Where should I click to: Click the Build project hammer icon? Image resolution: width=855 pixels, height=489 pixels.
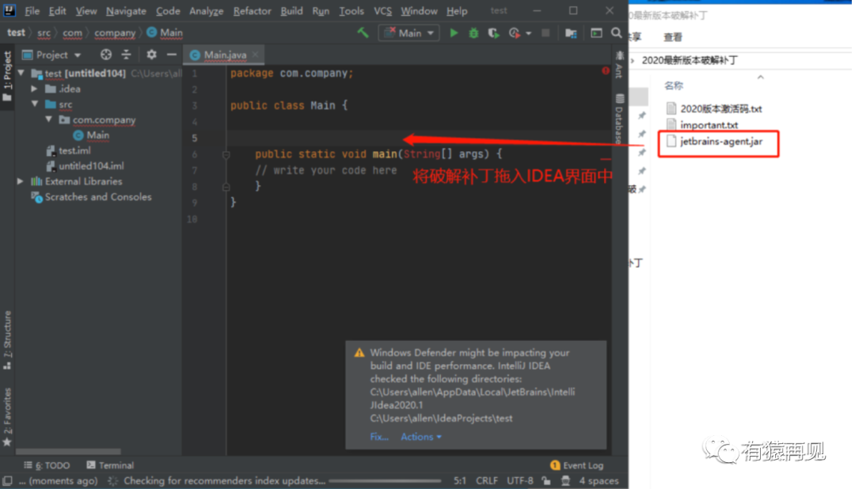pos(363,32)
